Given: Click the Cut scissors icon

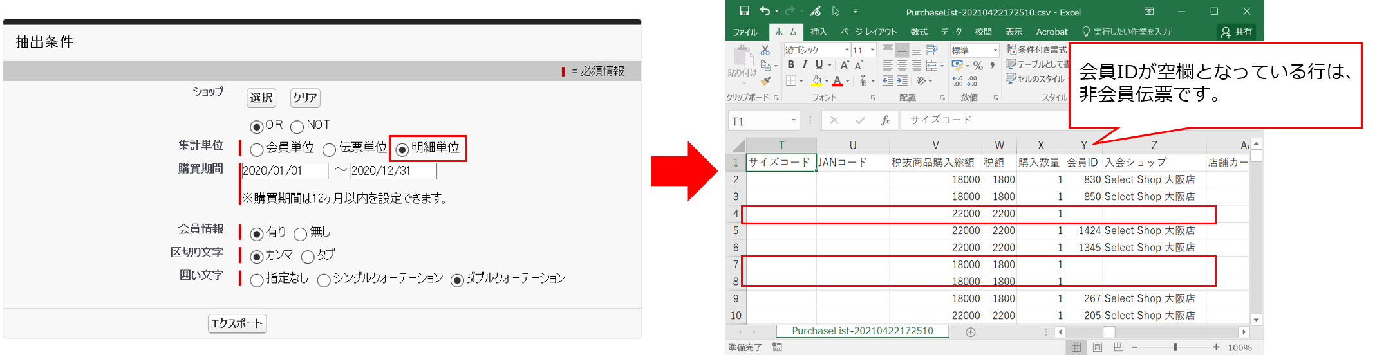Looking at the screenshot, I should tap(765, 50).
